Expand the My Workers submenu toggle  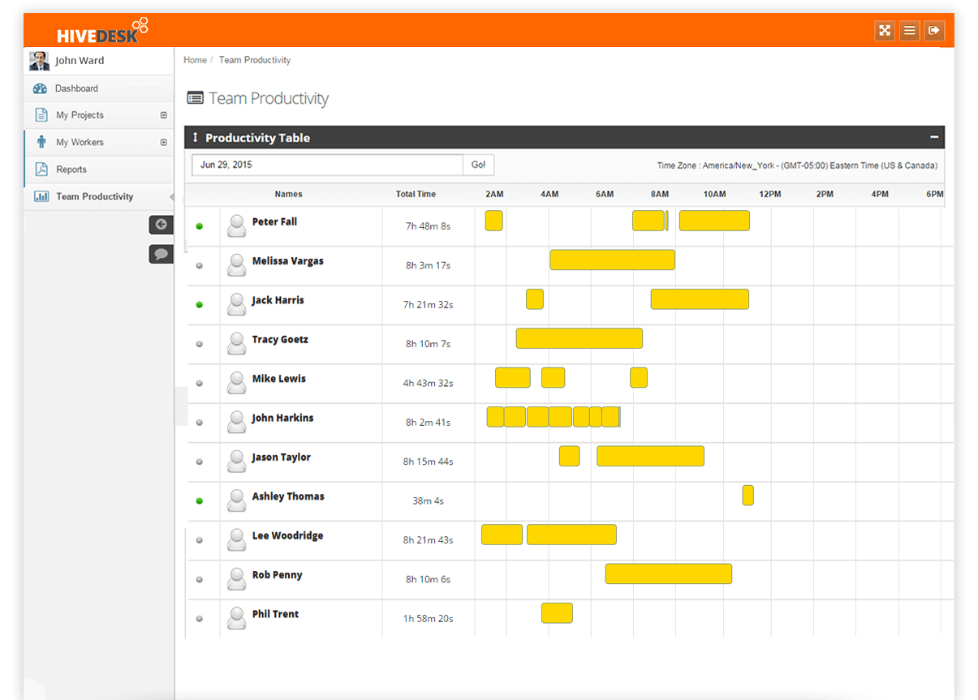click(x=163, y=142)
